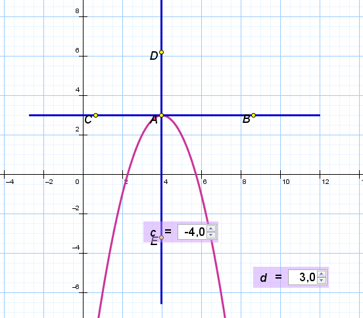Increase the value of c with up arrow
Viewport: 363px width, 318px height.
tap(210, 229)
